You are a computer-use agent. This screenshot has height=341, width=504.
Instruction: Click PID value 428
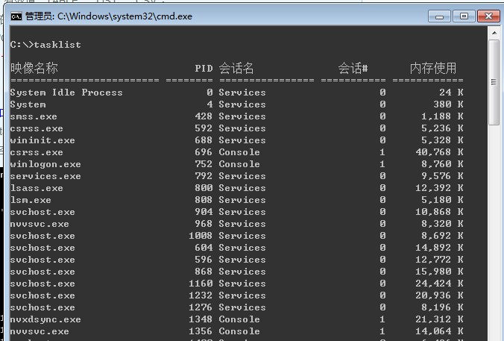[204, 116]
